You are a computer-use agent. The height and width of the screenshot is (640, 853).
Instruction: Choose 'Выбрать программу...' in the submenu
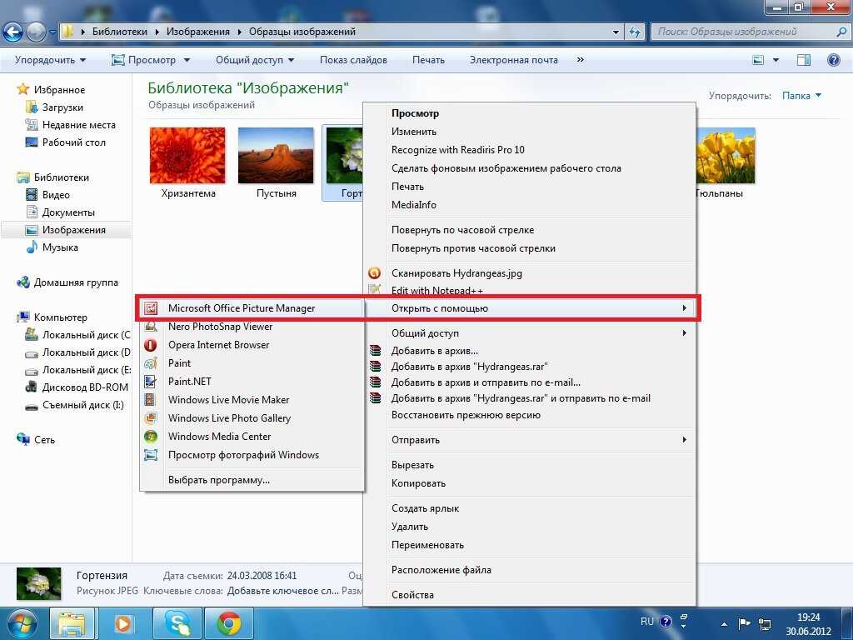[x=219, y=480]
